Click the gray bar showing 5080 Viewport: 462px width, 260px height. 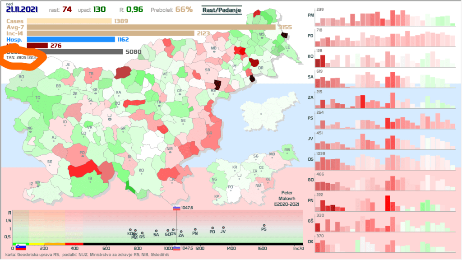click(75, 51)
